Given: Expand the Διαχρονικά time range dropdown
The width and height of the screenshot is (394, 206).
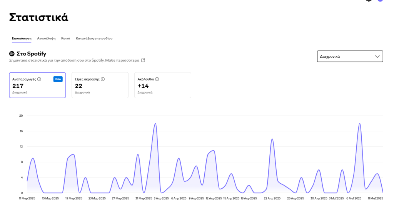Looking at the screenshot, I should tap(350, 56).
